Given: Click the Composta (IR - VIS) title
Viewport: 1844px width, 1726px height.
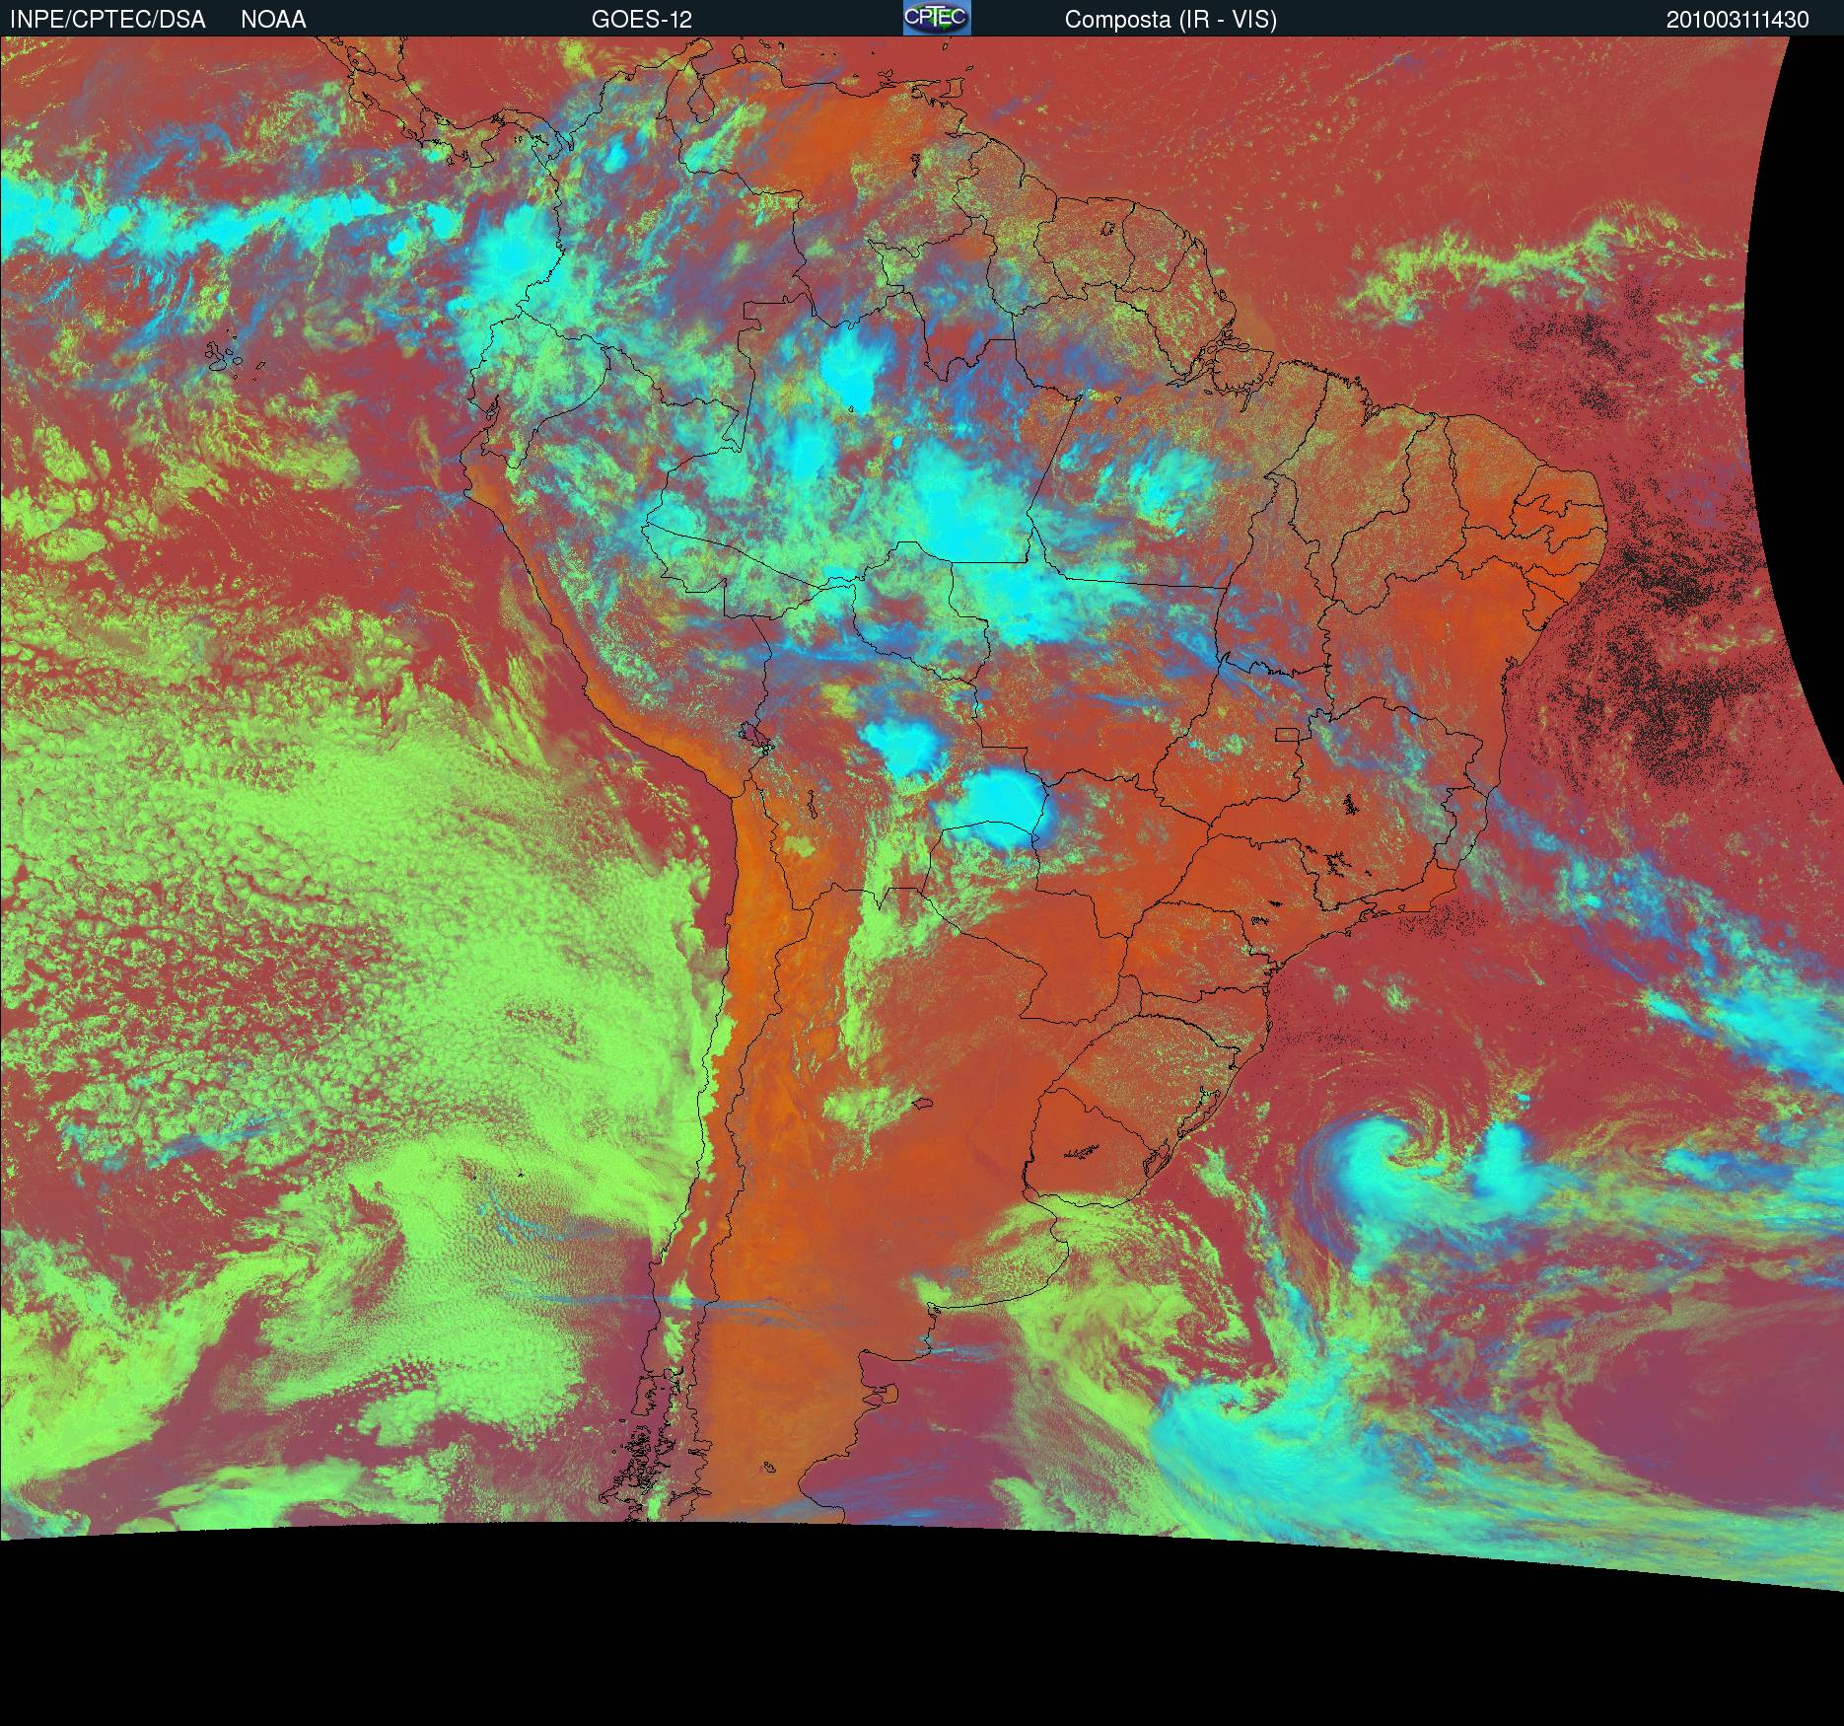Looking at the screenshot, I should pyautogui.click(x=1170, y=20).
